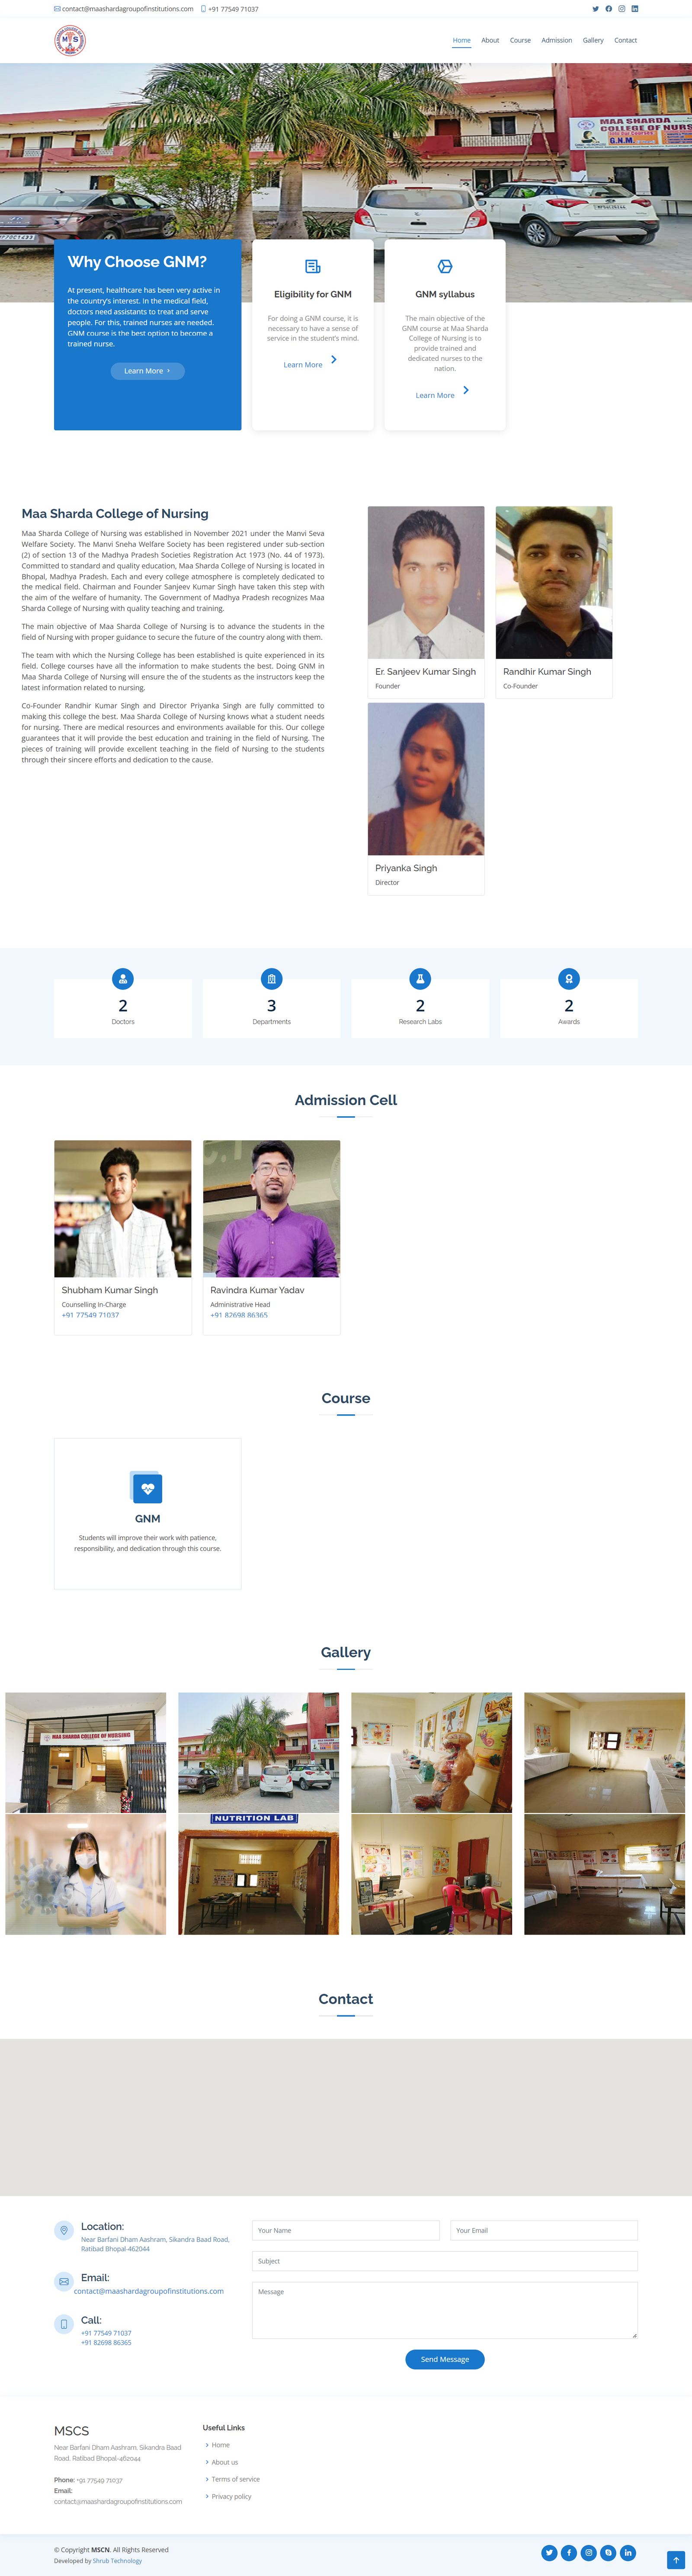Click top bar contact email text
Viewport: 692px width, 2576px height.
[x=128, y=9]
